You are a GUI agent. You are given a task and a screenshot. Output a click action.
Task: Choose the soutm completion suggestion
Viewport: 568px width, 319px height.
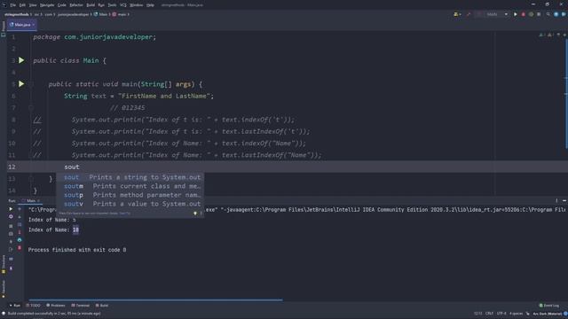click(x=130, y=186)
